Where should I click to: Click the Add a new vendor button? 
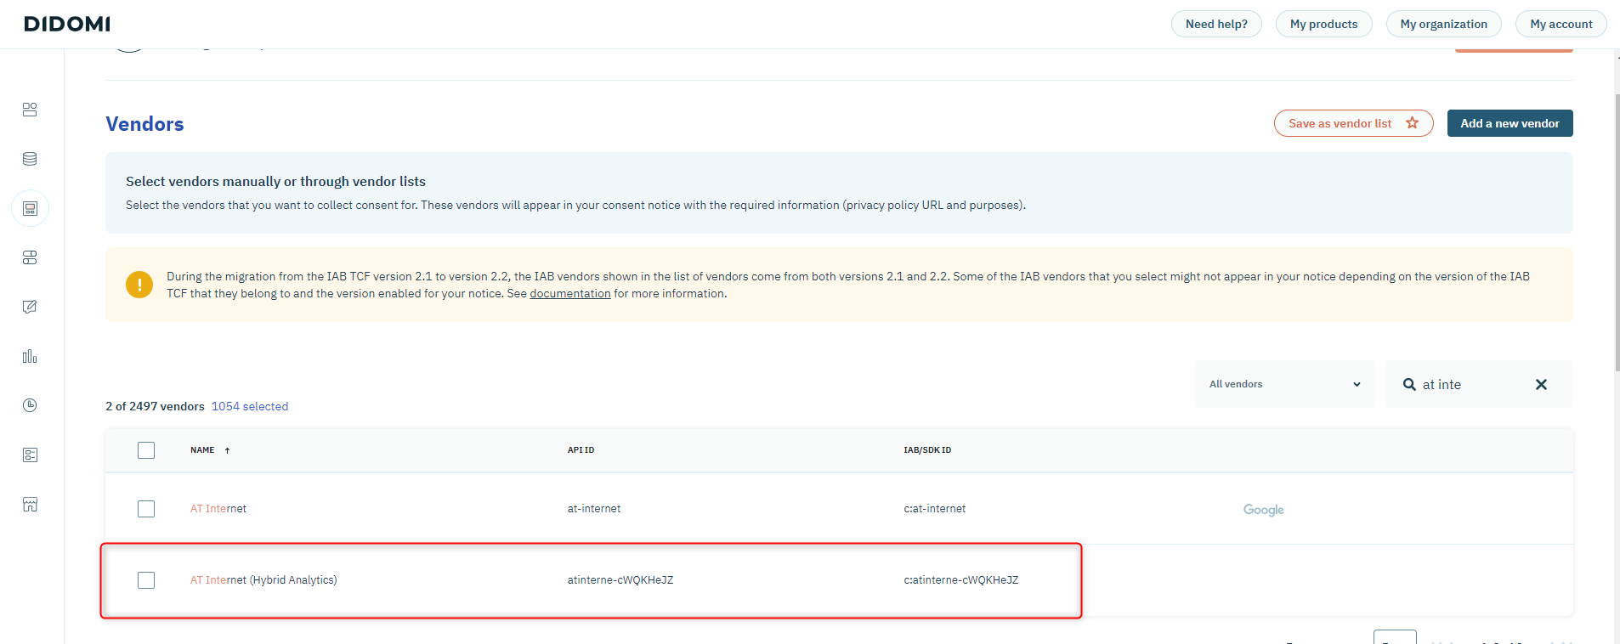(x=1510, y=123)
